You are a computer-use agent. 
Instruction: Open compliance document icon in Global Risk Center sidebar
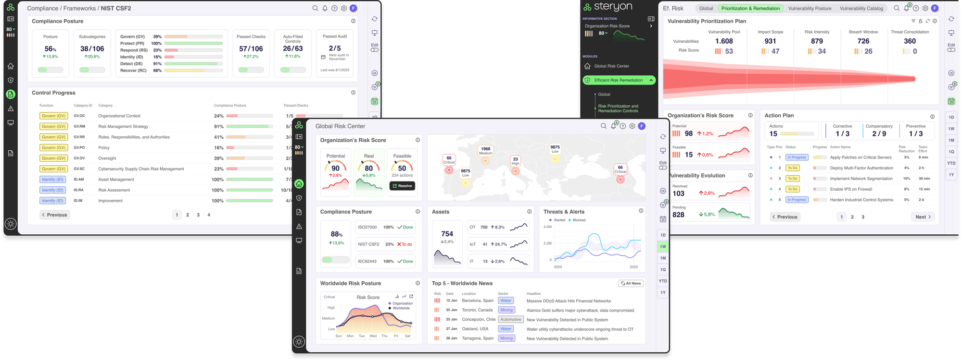pyautogui.click(x=299, y=212)
